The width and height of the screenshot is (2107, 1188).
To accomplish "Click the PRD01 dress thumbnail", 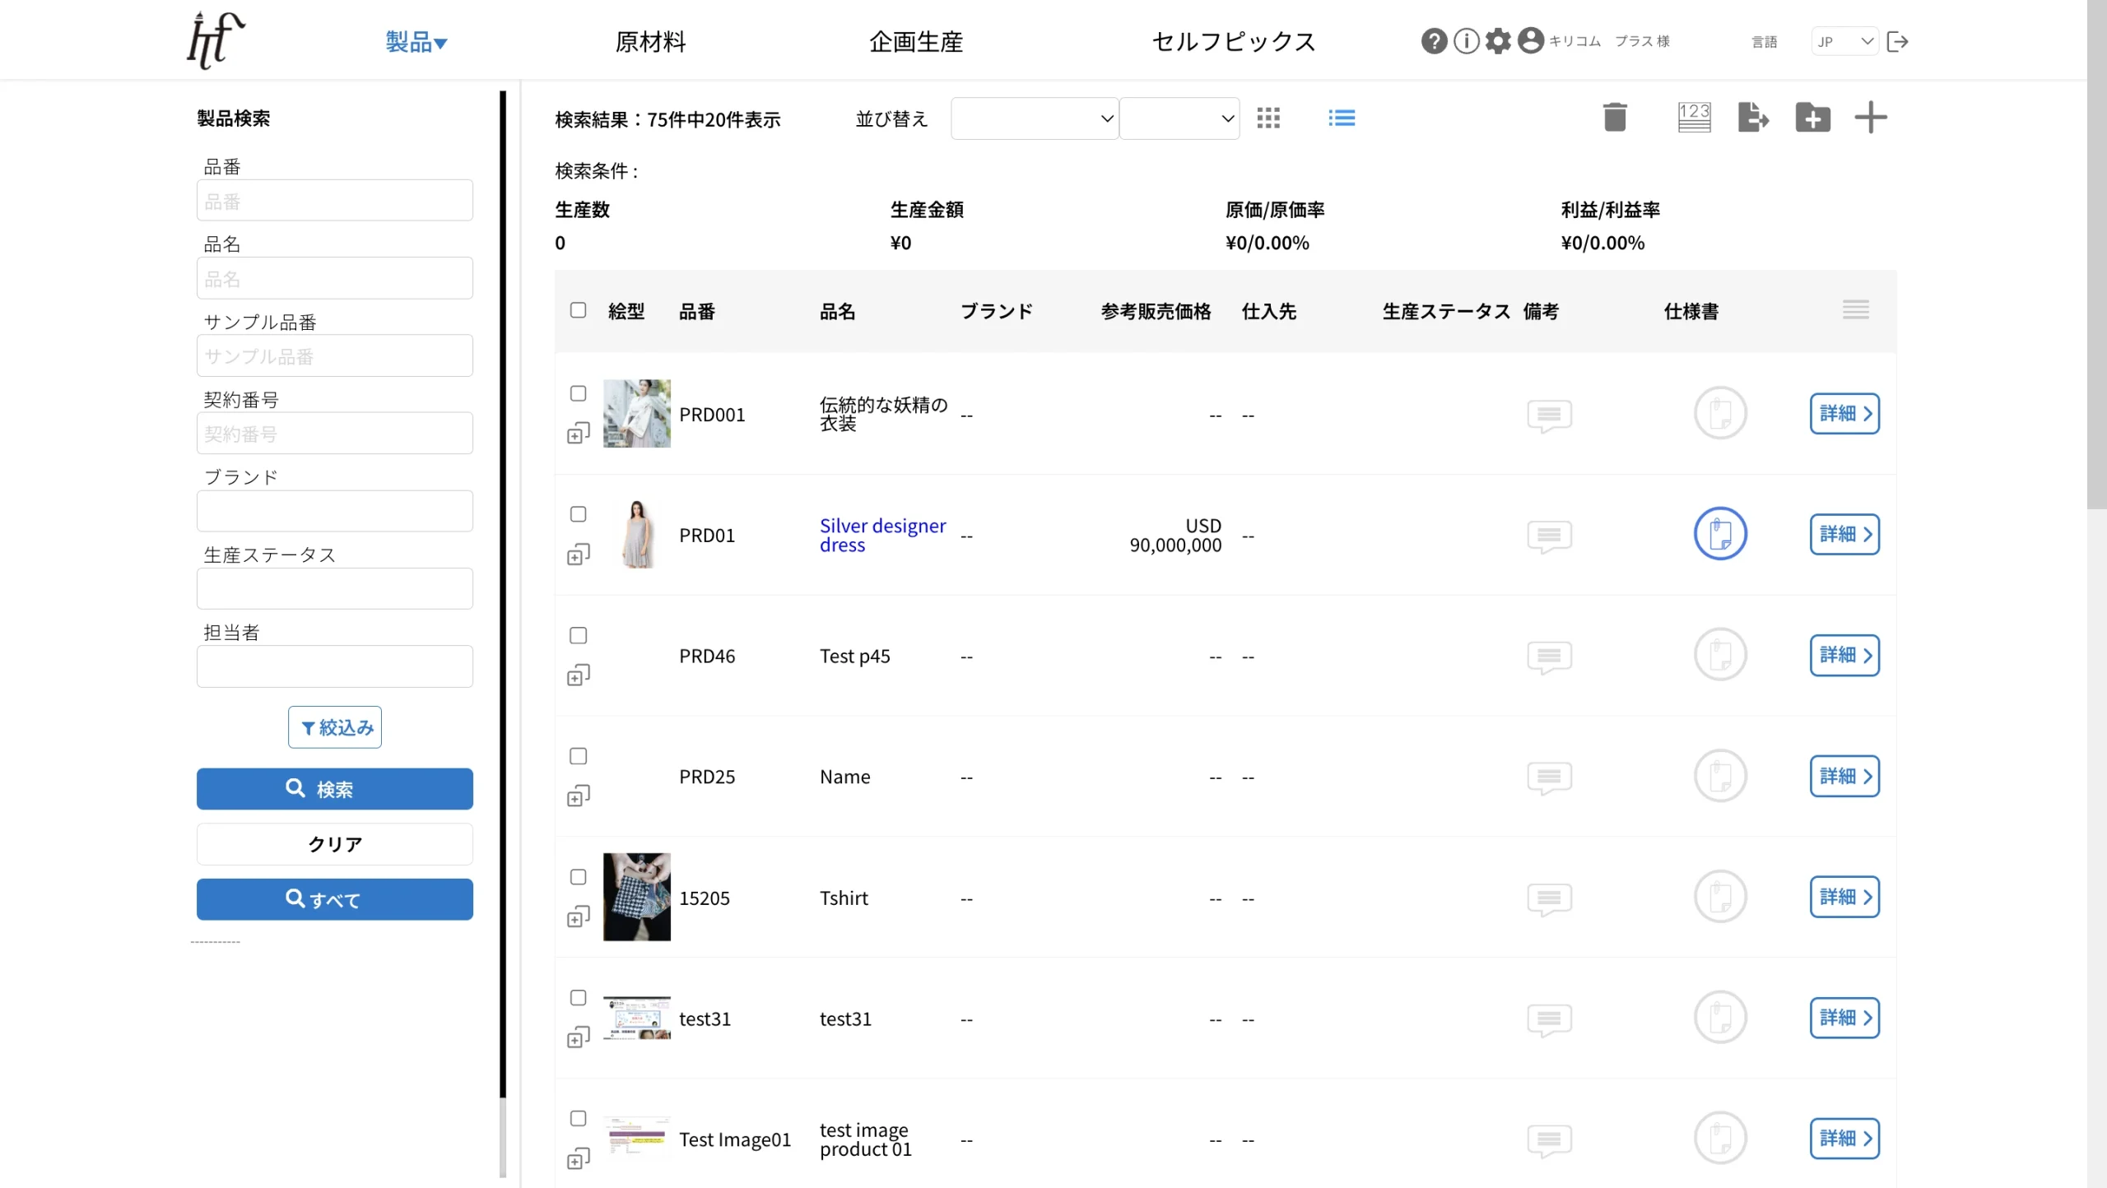I will 637,535.
